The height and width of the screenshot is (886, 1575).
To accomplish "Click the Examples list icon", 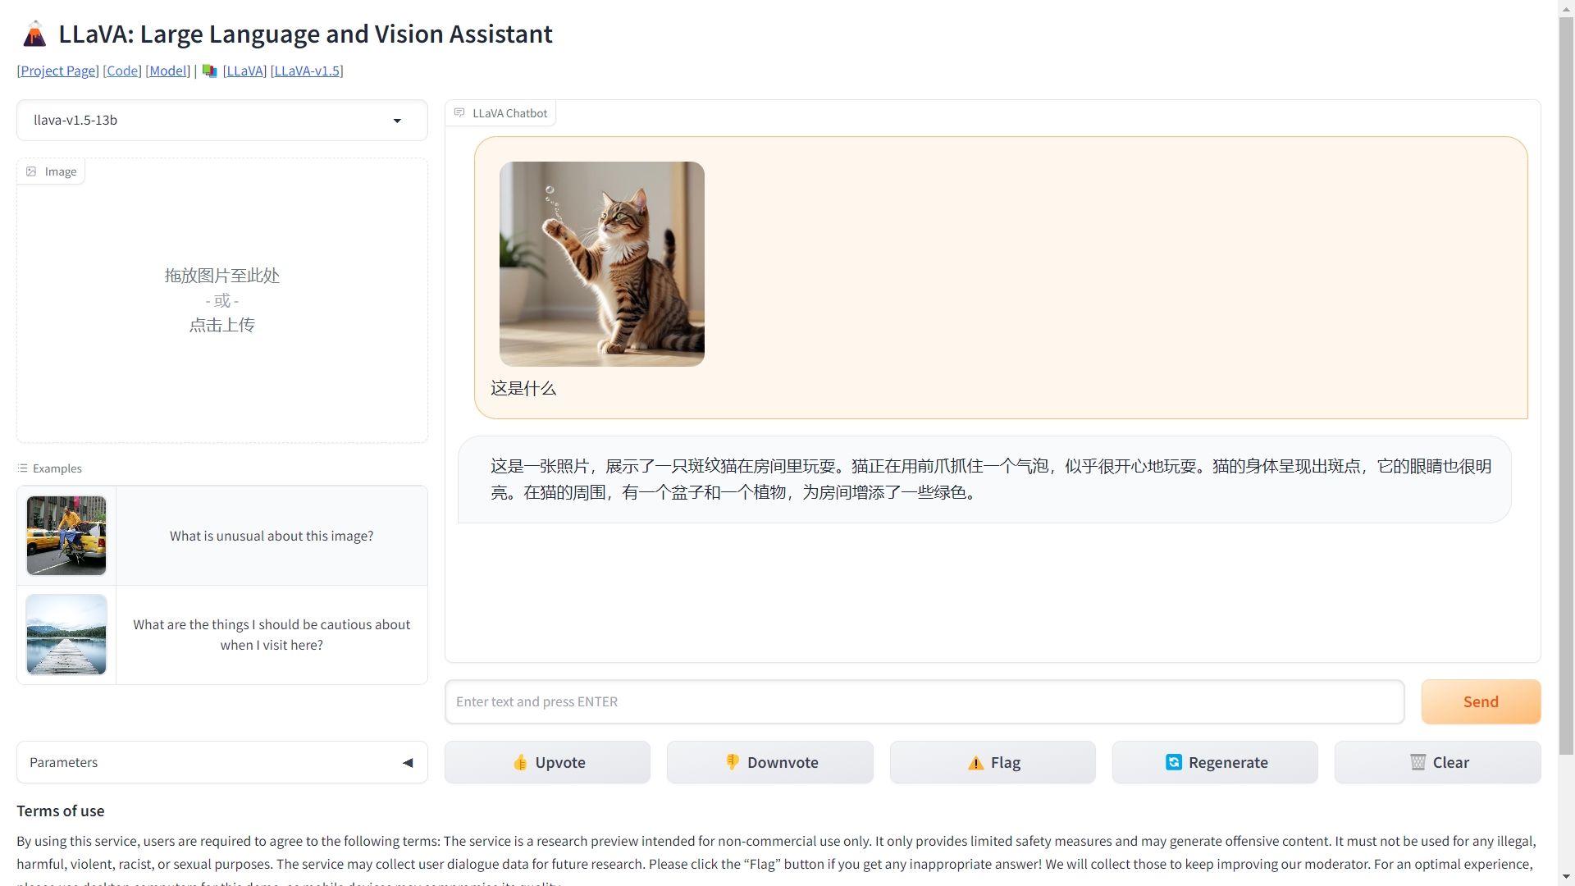I will (x=22, y=468).
